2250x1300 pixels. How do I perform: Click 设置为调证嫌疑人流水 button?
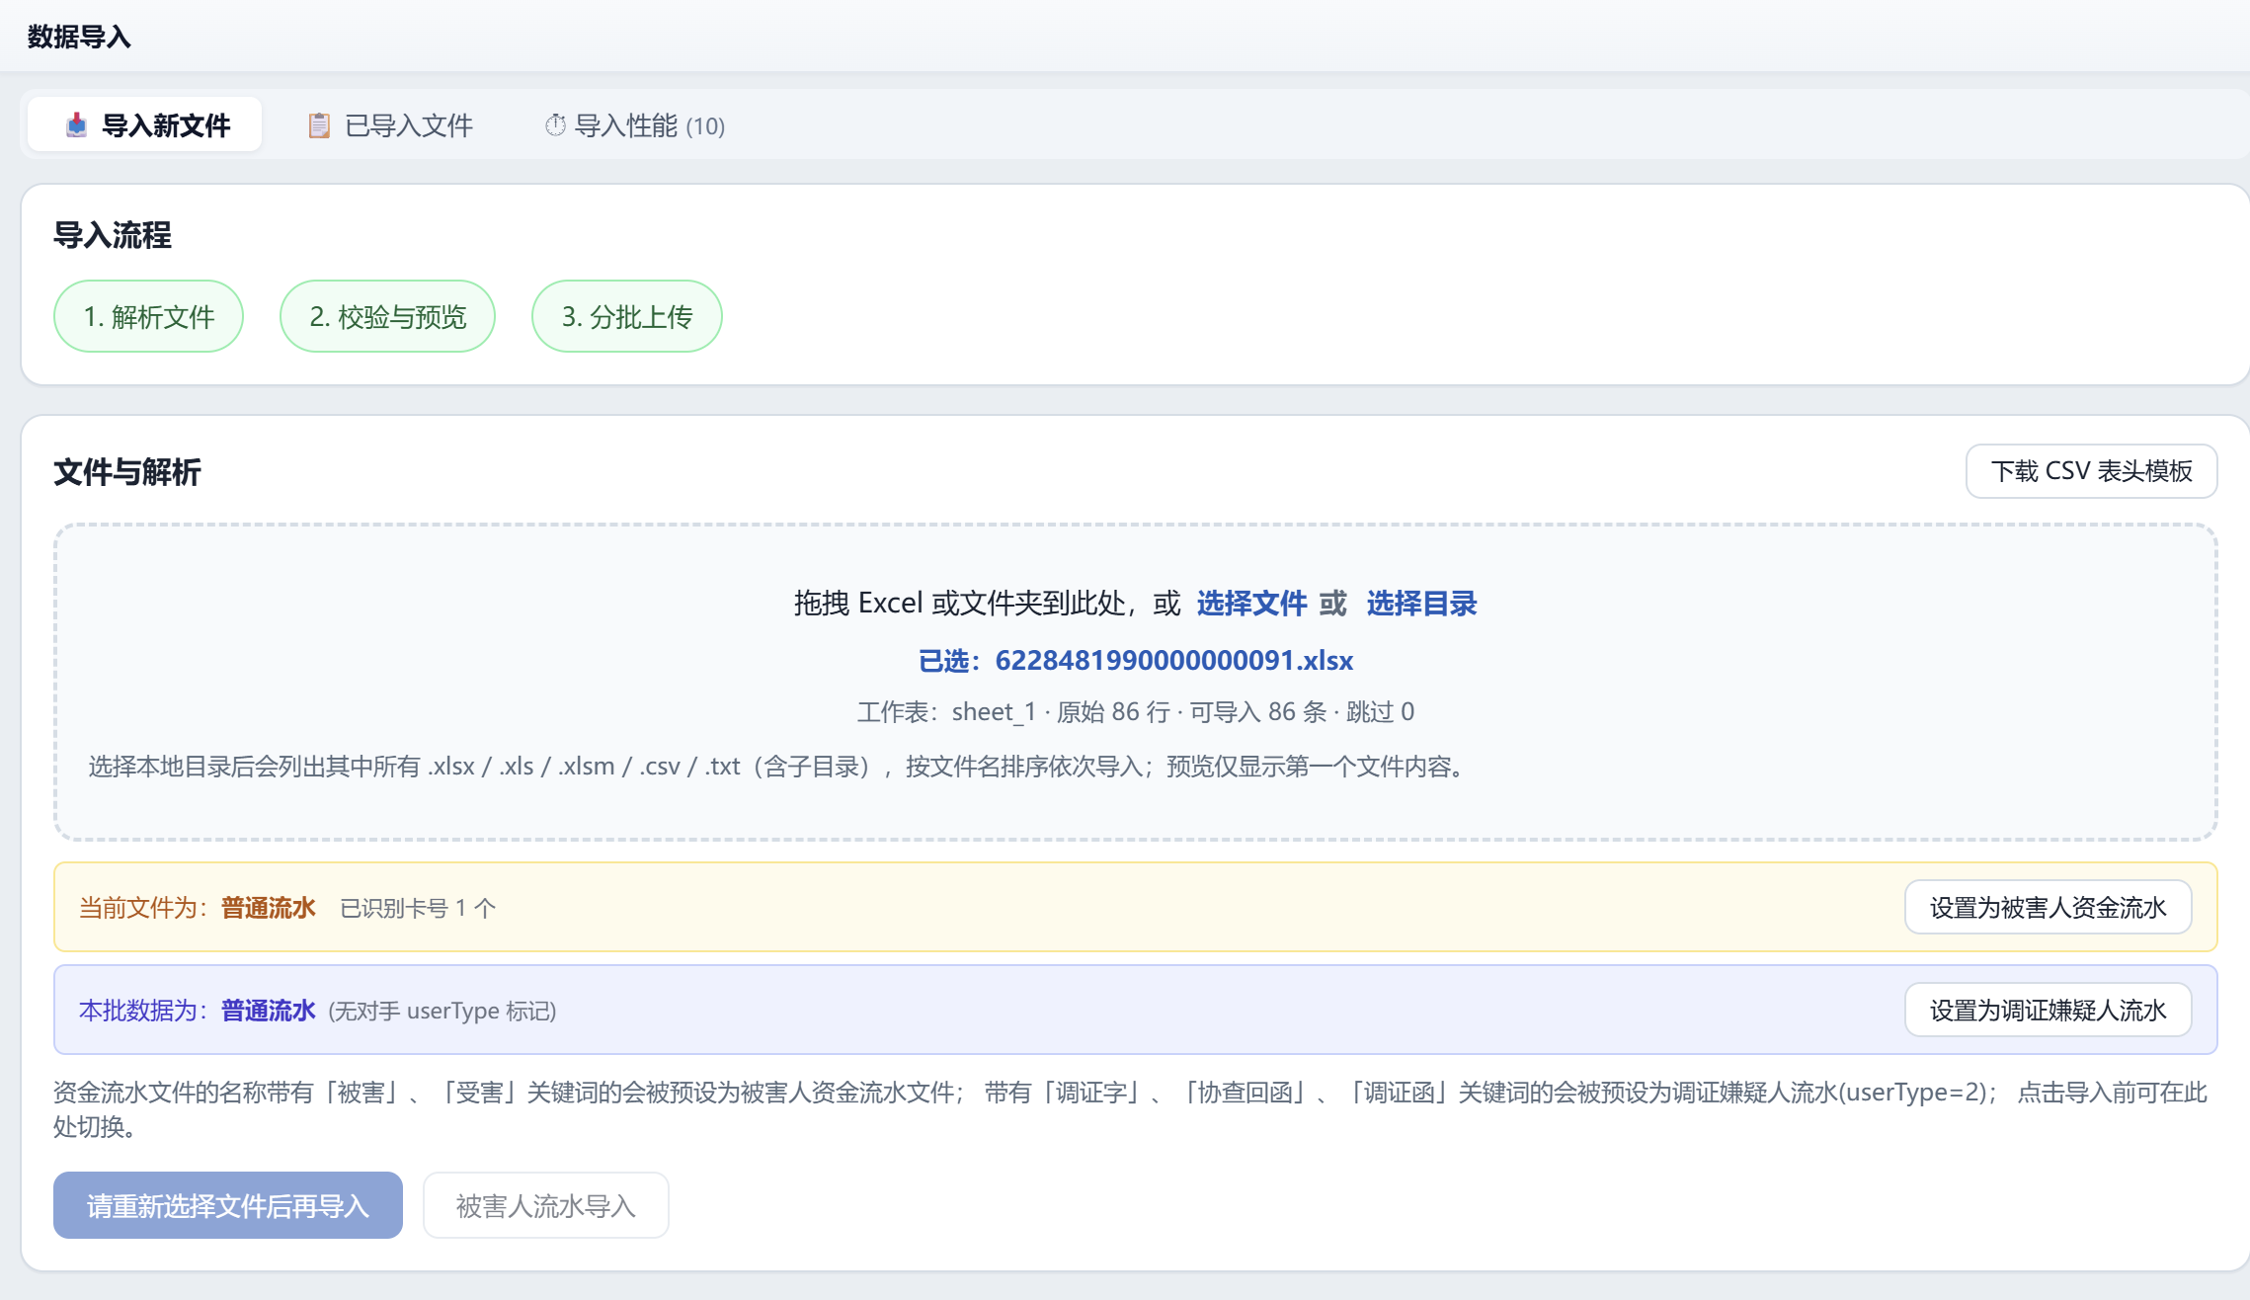tap(2048, 1010)
